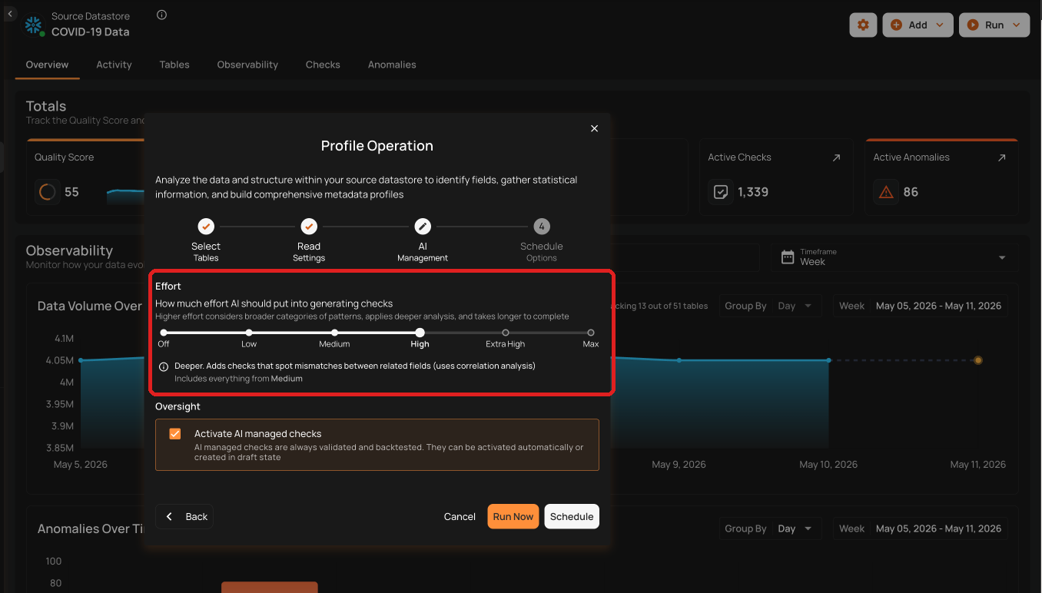Click the May 10 data point on the chart

(x=829, y=360)
